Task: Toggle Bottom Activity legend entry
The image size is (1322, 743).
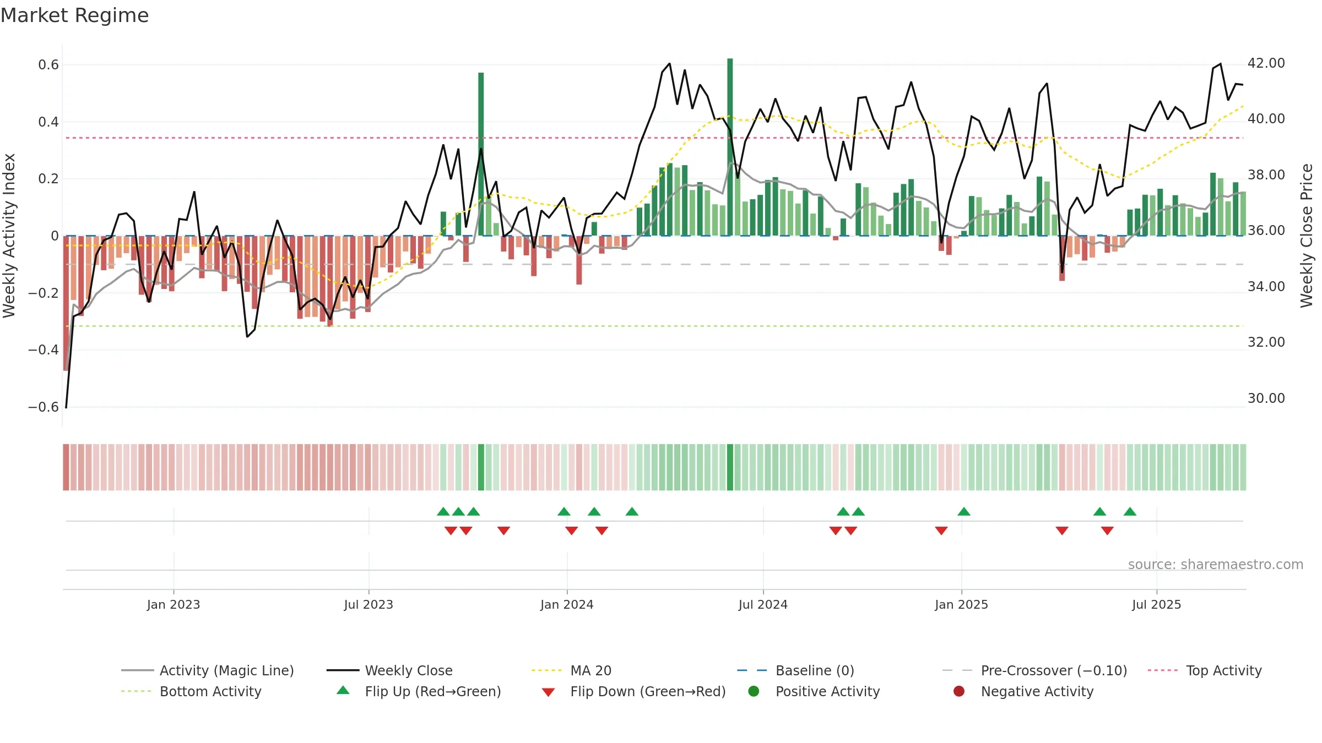Action: pyautogui.click(x=191, y=691)
